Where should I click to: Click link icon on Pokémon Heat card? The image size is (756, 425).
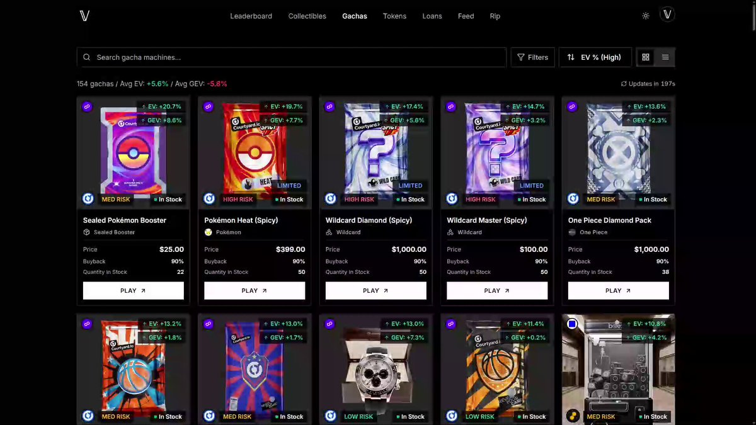[209, 106]
